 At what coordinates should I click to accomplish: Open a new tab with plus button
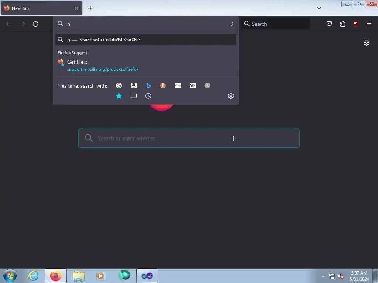pyautogui.click(x=90, y=8)
